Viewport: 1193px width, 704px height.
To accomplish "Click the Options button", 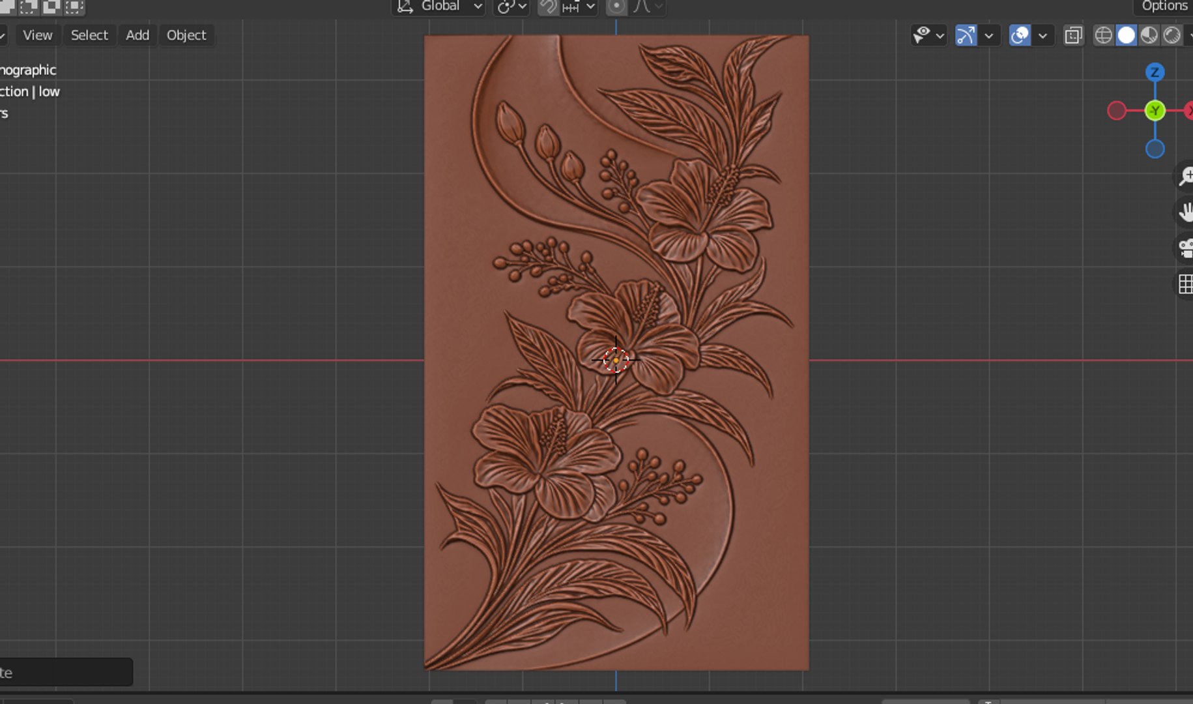I will click(x=1164, y=7).
